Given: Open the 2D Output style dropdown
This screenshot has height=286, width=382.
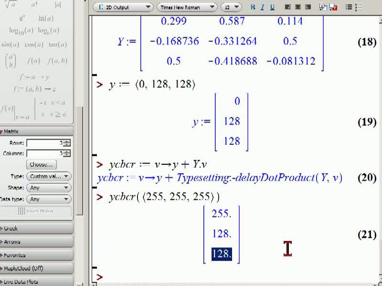Looking at the screenshot, I should [123, 7].
